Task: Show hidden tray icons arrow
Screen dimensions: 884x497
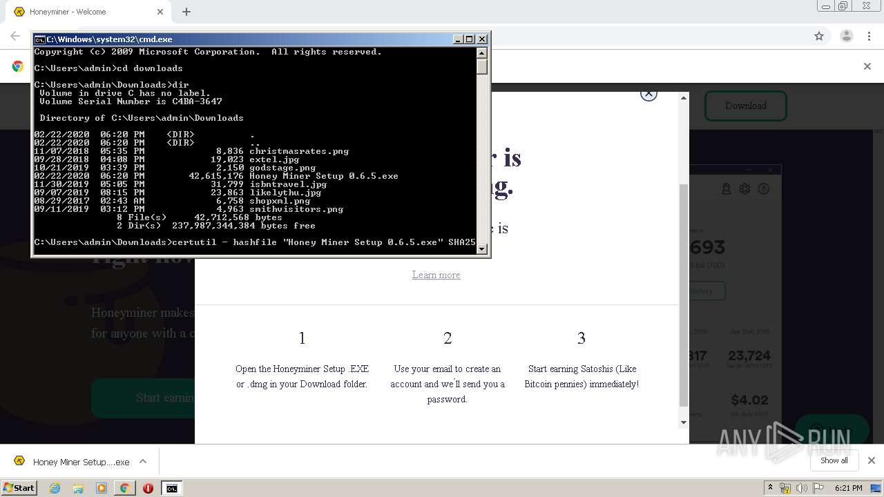Action: (770, 488)
